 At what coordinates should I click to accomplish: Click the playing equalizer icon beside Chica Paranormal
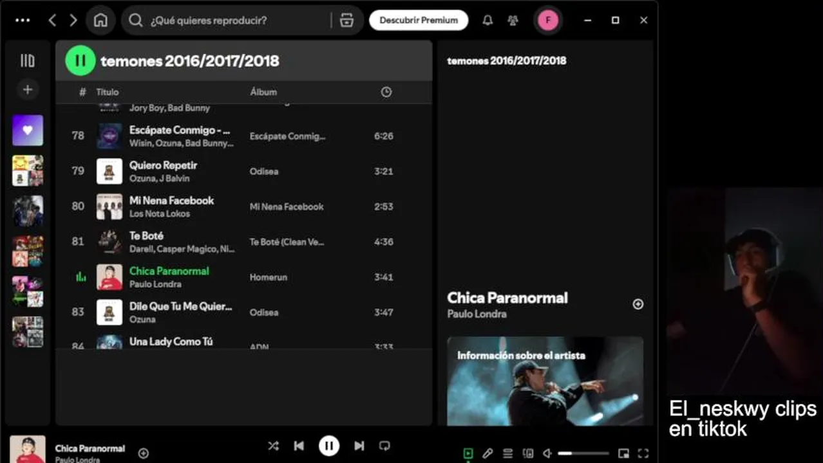(80, 277)
